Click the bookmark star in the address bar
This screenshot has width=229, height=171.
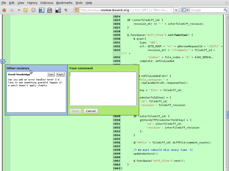point(171,10)
